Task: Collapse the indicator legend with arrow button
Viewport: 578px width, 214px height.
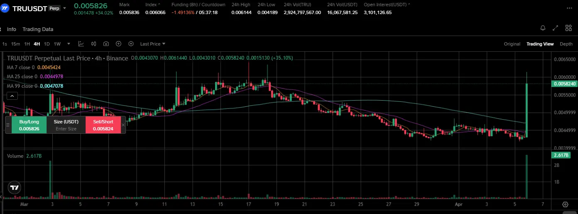Action: [12, 96]
